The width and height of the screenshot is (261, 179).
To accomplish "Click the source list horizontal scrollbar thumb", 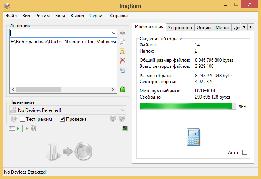I will (39, 89).
